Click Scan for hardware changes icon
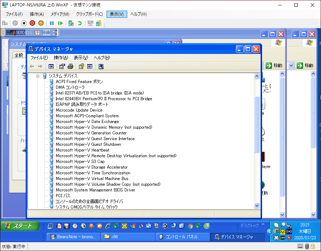 click(x=101, y=66)
